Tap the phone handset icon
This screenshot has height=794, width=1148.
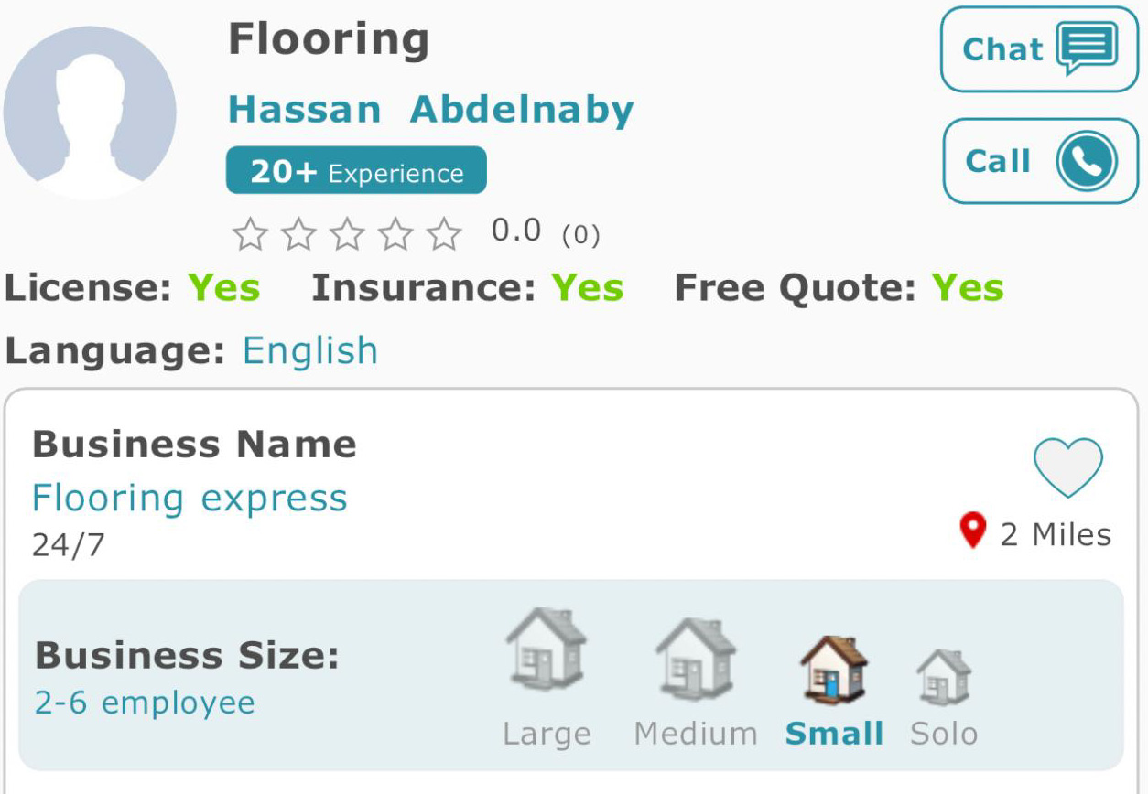coord(1088,162)
